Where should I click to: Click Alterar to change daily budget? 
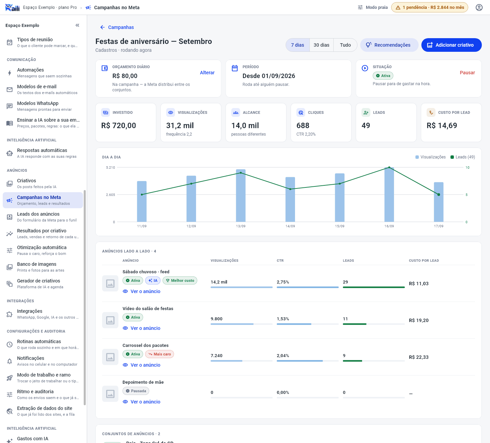click(207, 73)
